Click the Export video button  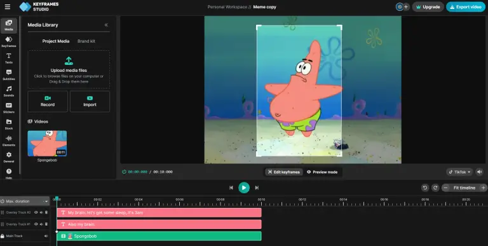tap(466, 6)
